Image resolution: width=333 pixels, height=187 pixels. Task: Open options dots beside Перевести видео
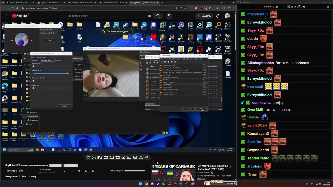(132, 31)
